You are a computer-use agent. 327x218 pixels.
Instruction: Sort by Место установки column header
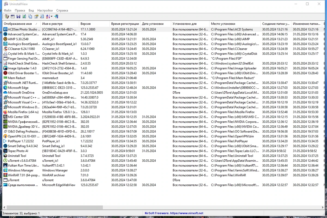235,24
